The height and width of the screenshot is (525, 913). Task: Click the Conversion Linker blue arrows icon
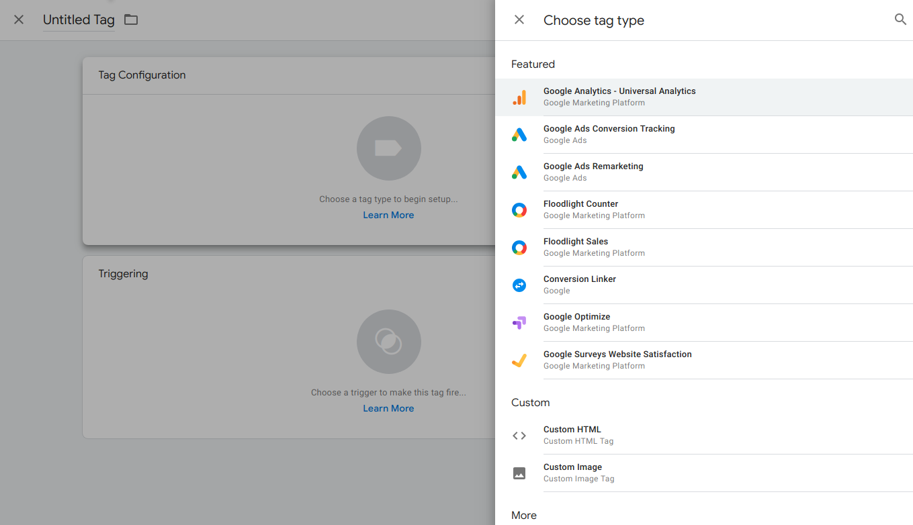click(519, 285)
